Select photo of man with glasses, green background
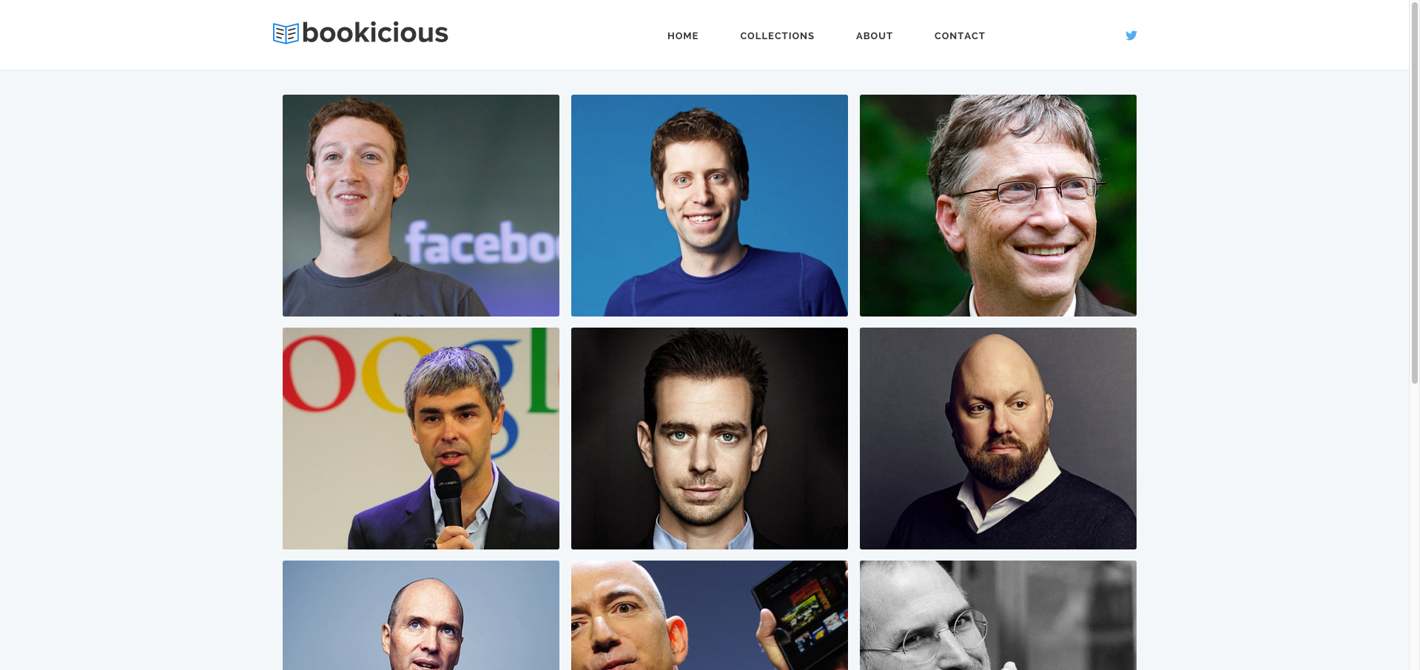The image size is (1420, 670). pos(997,206)
